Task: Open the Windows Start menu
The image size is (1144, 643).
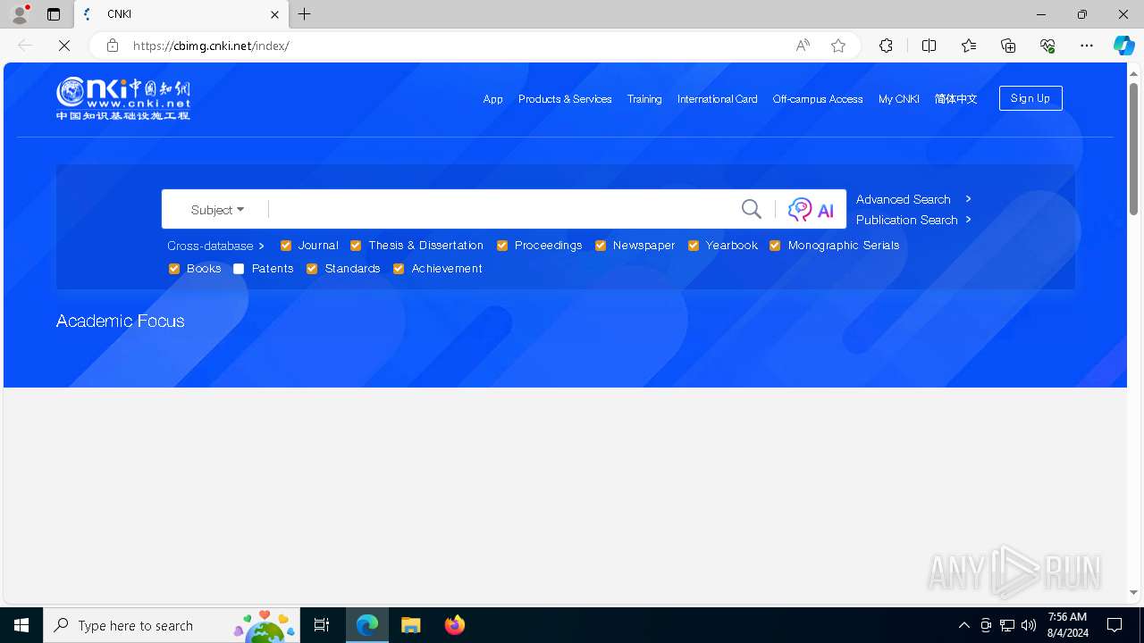Action: click(x=21, y=625)
